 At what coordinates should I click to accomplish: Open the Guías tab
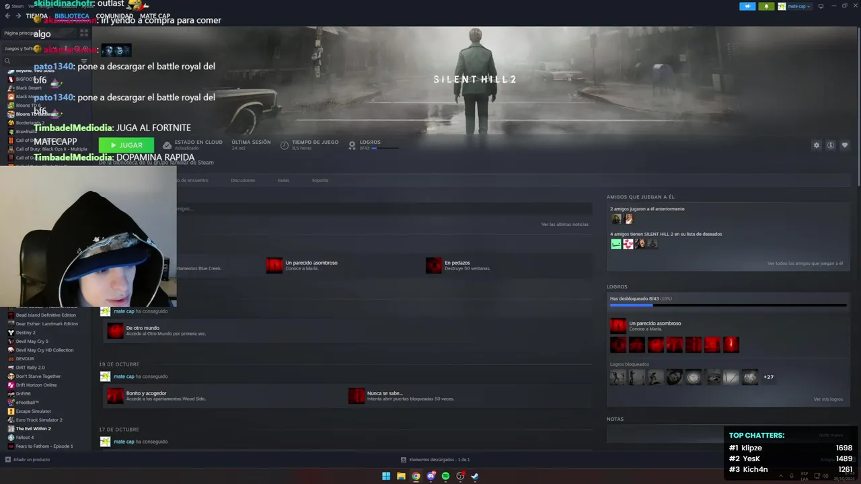click(x=283, y=180)
